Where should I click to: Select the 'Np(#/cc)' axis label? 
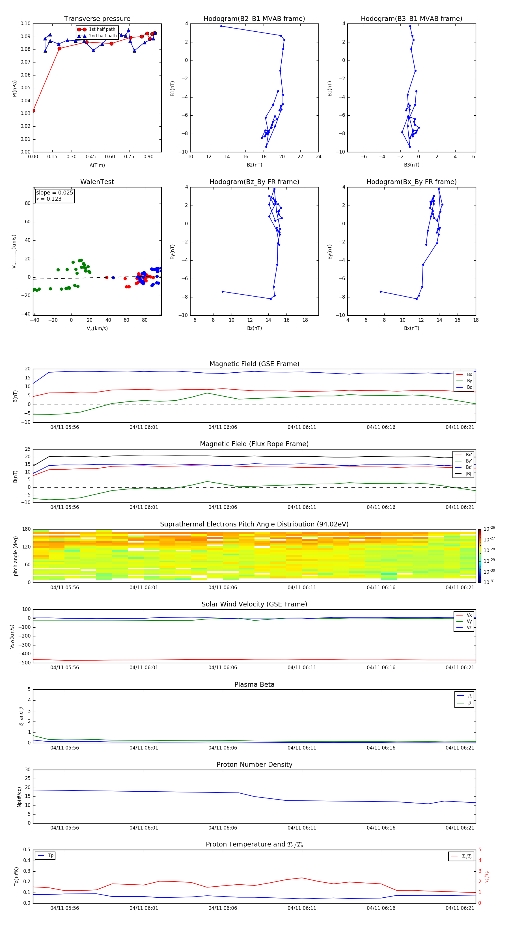(19, 797)
